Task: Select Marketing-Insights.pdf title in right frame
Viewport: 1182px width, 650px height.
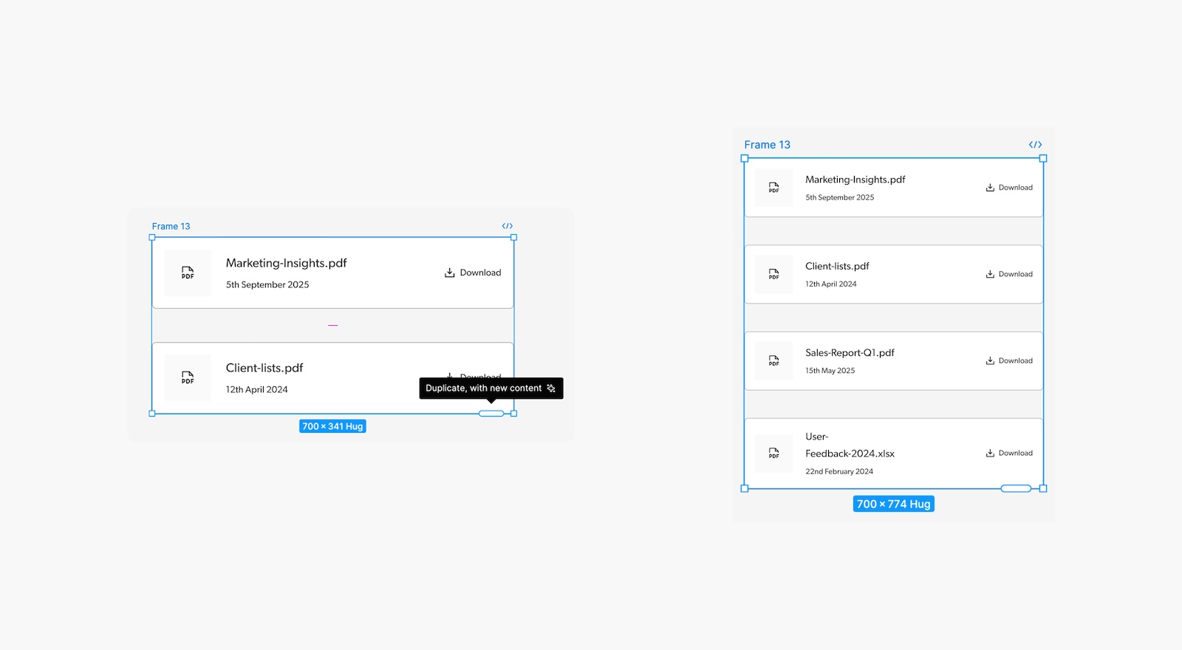Action: coord(855,179)
